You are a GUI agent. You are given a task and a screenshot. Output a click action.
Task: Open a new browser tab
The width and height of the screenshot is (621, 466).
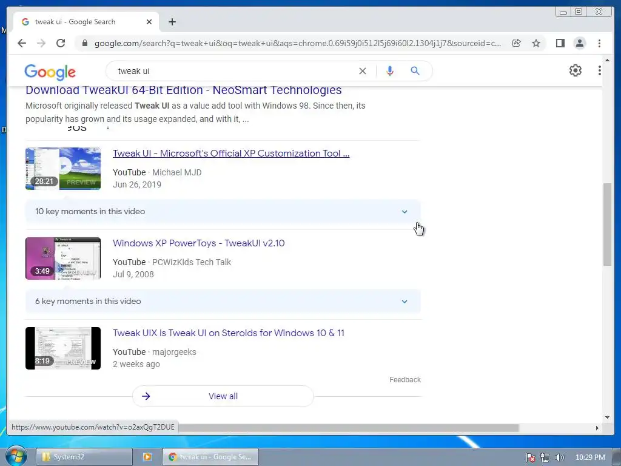point(172,22)
